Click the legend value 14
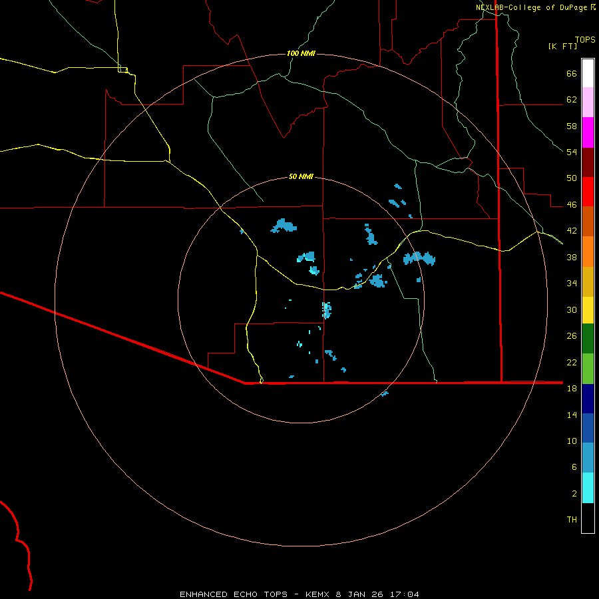 (572, 415)
